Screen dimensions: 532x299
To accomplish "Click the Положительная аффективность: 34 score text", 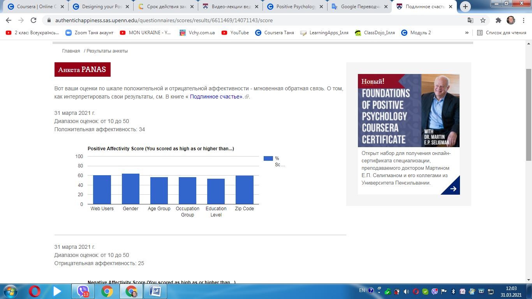I will (100, 129).
